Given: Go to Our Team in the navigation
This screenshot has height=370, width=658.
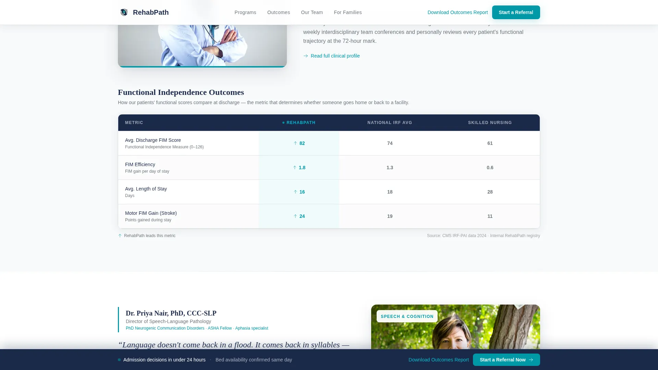Looking at the screenshot, I should point(312,12).
